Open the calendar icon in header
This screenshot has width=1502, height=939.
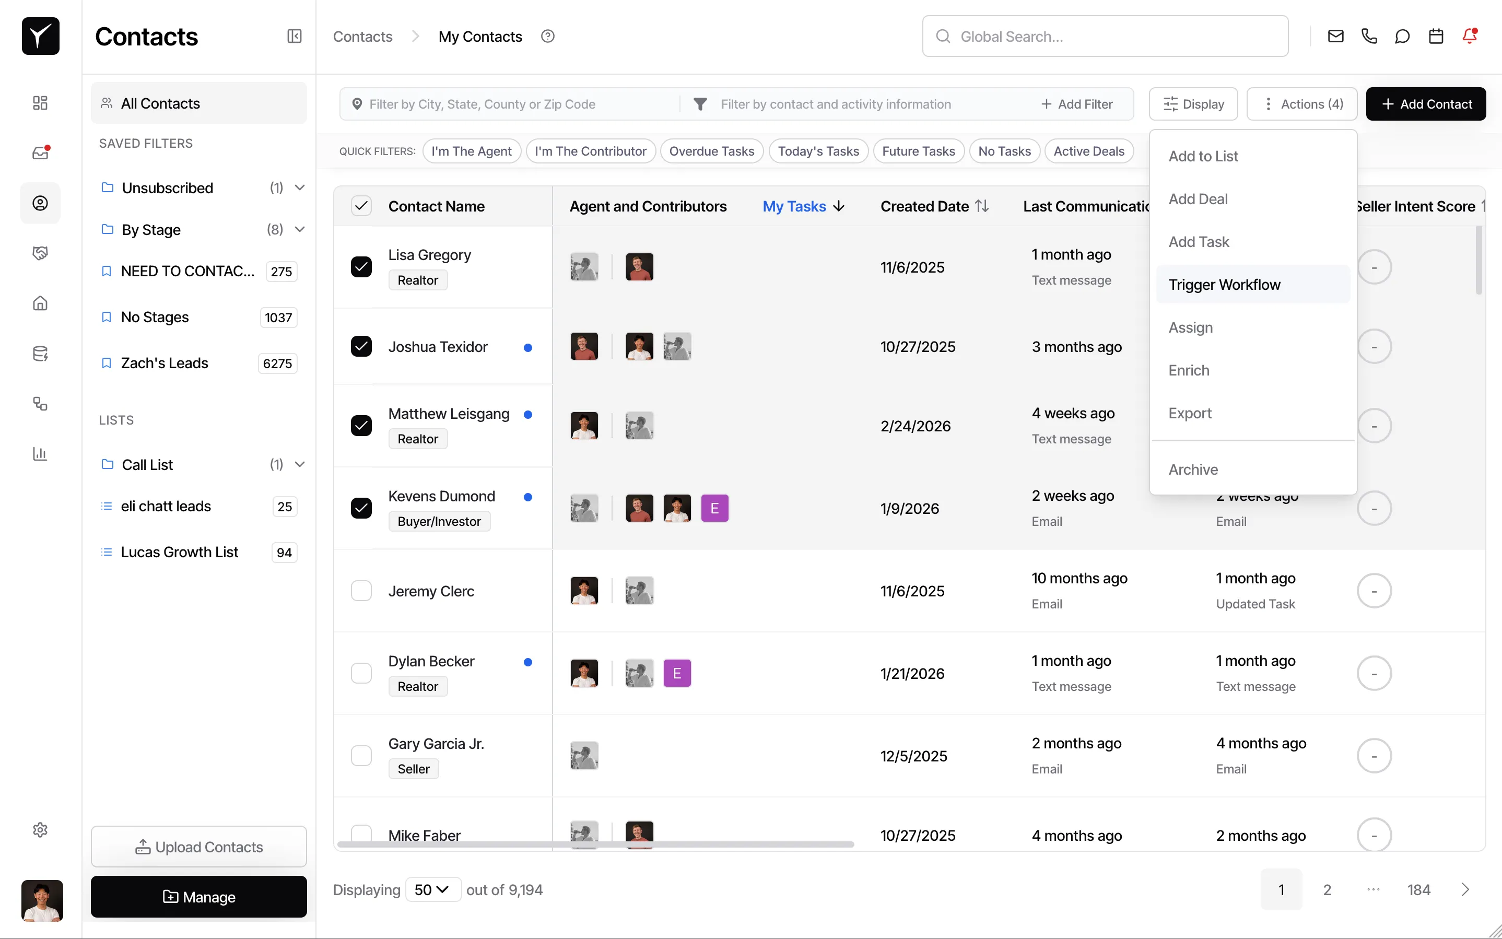click(1436, 36)
